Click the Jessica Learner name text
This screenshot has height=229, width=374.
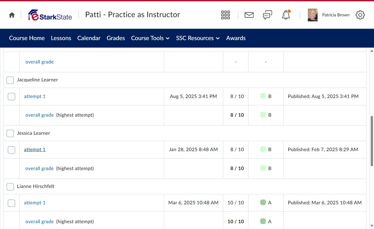[33, 133]
